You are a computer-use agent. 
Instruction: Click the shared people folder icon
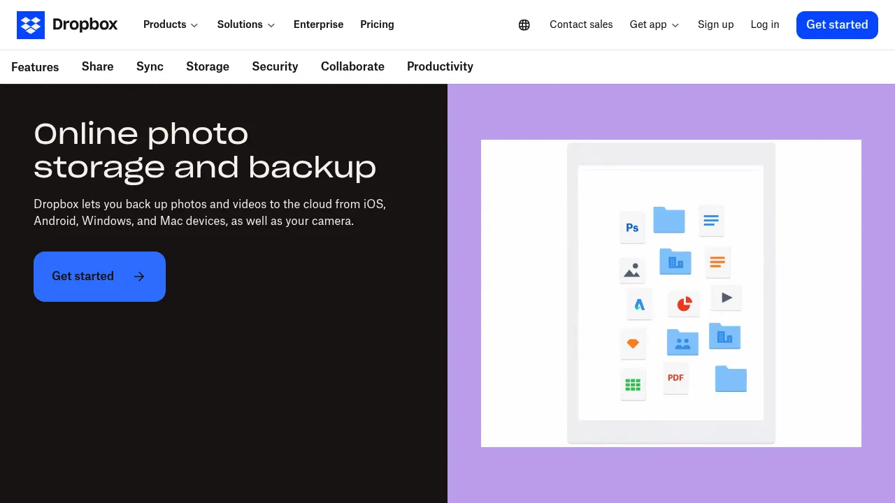pos(683,342)
